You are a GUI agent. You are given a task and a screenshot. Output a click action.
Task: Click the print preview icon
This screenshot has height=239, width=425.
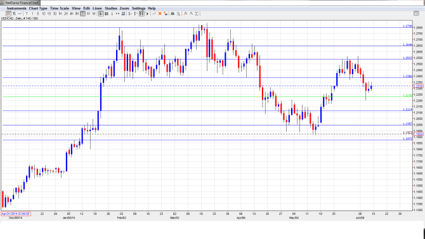tap(178, 13)
